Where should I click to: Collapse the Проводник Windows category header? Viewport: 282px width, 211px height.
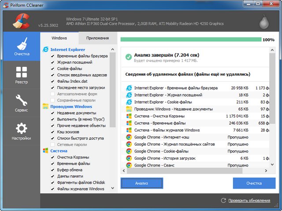click(70, 106)
